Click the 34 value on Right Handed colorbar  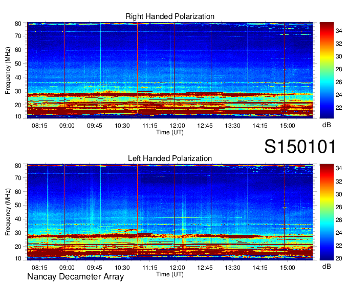point(339,31)
